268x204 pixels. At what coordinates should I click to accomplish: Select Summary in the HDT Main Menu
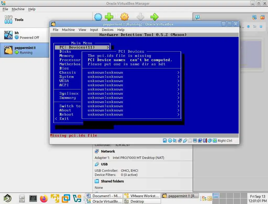click(x=68, y=98)
